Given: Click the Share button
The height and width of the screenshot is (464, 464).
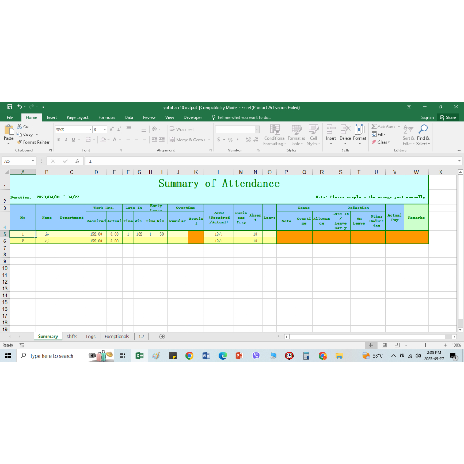Looking at the screenshot, I should 448,117.
